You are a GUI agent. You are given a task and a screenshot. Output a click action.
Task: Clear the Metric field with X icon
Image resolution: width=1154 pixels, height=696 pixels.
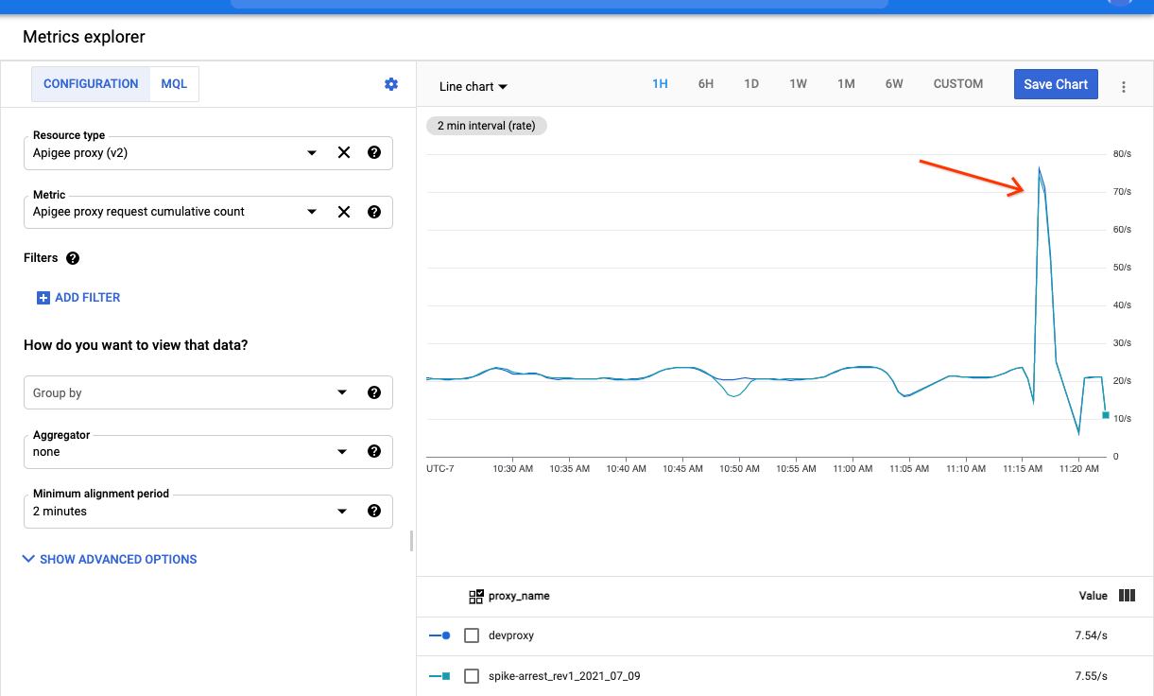pos(344,212)
